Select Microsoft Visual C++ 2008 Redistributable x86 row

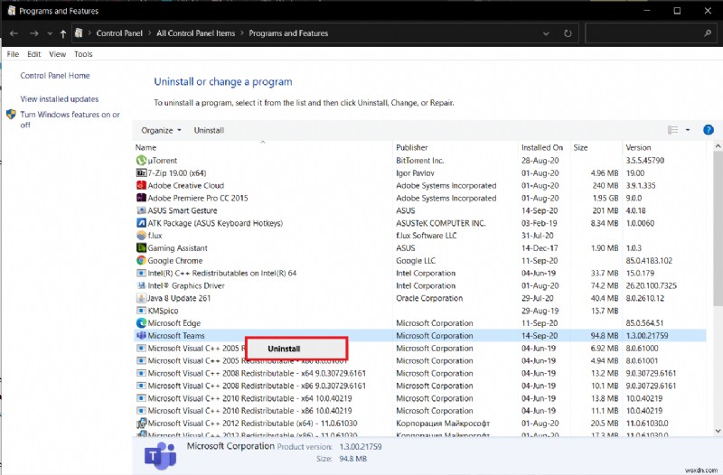[x=420, y=386]
